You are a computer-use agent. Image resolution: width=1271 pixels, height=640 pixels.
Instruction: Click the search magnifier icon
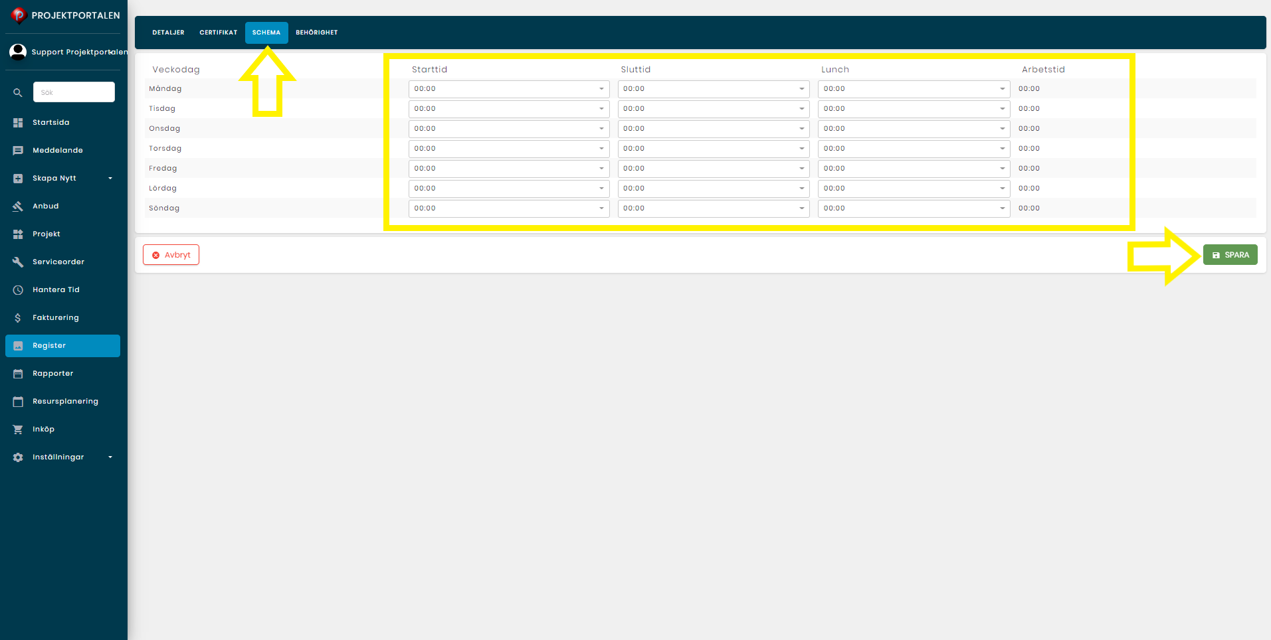[x=18, y=93]
